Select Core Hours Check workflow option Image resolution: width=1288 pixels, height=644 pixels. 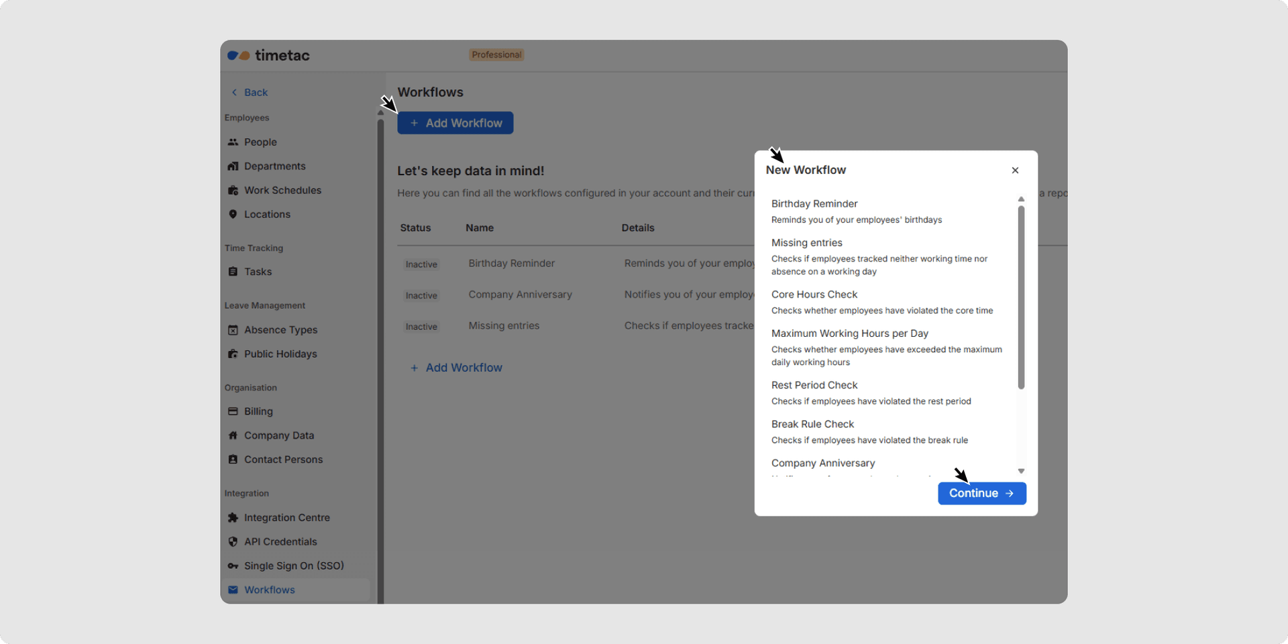point(814,294)
